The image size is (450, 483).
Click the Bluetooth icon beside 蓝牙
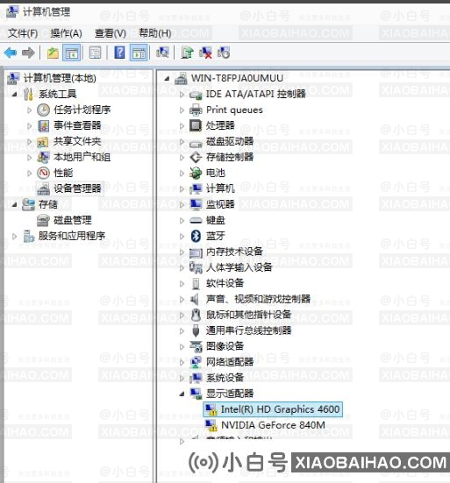196,236
